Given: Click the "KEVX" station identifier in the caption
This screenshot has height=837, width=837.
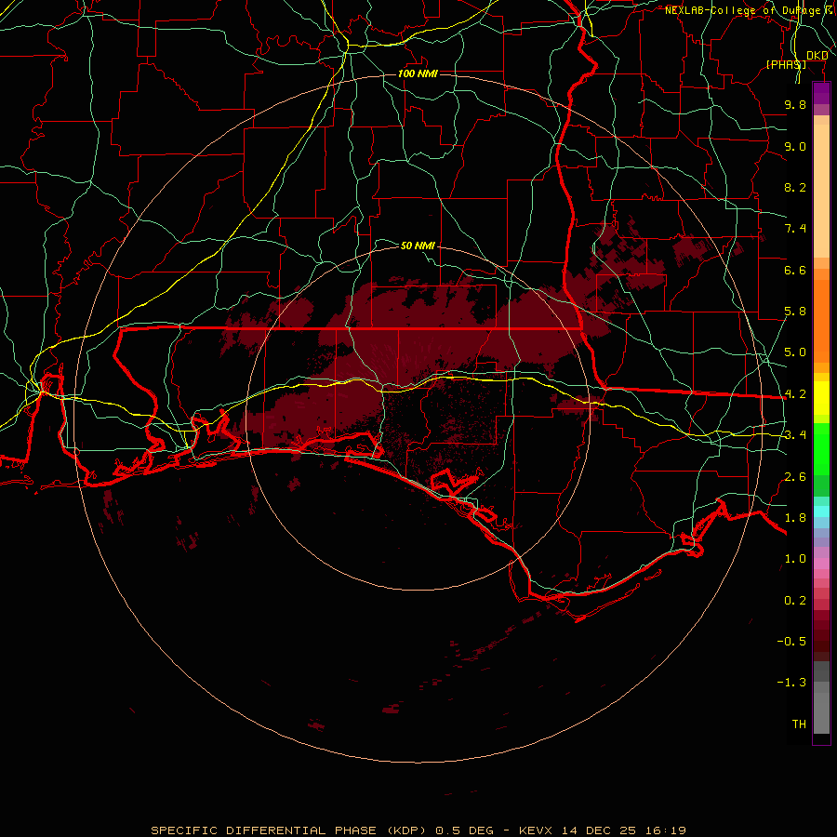Looking at the screenshot, I should (538, 830).
